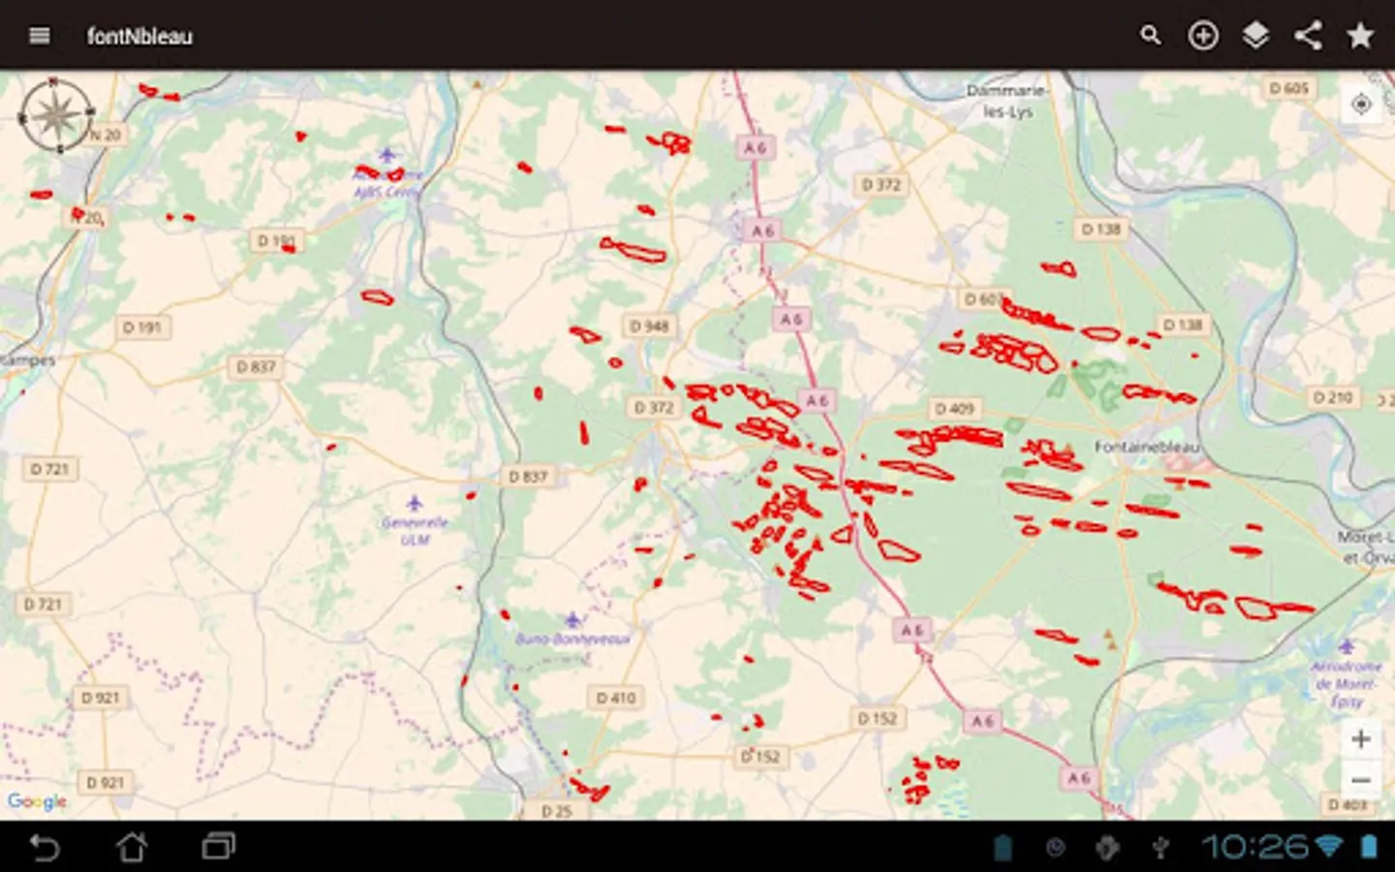
Task: Open the map layers selector
Action: coord(1255,36)
